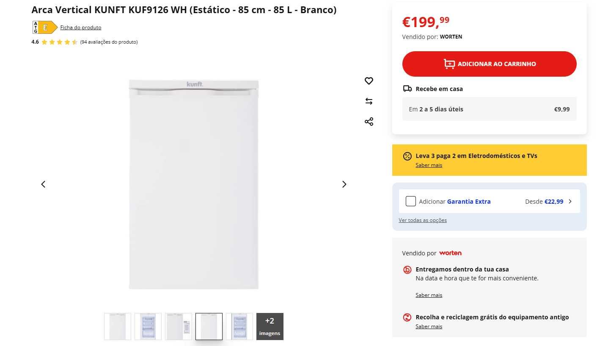The width and height of the screenshot is (597, 346).
Task: Go to previous product image
Action: coord(43,184)
